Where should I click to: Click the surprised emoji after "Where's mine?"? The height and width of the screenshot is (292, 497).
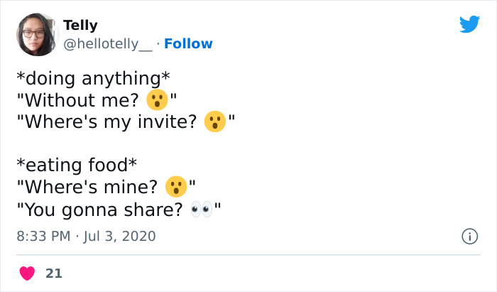175,188
